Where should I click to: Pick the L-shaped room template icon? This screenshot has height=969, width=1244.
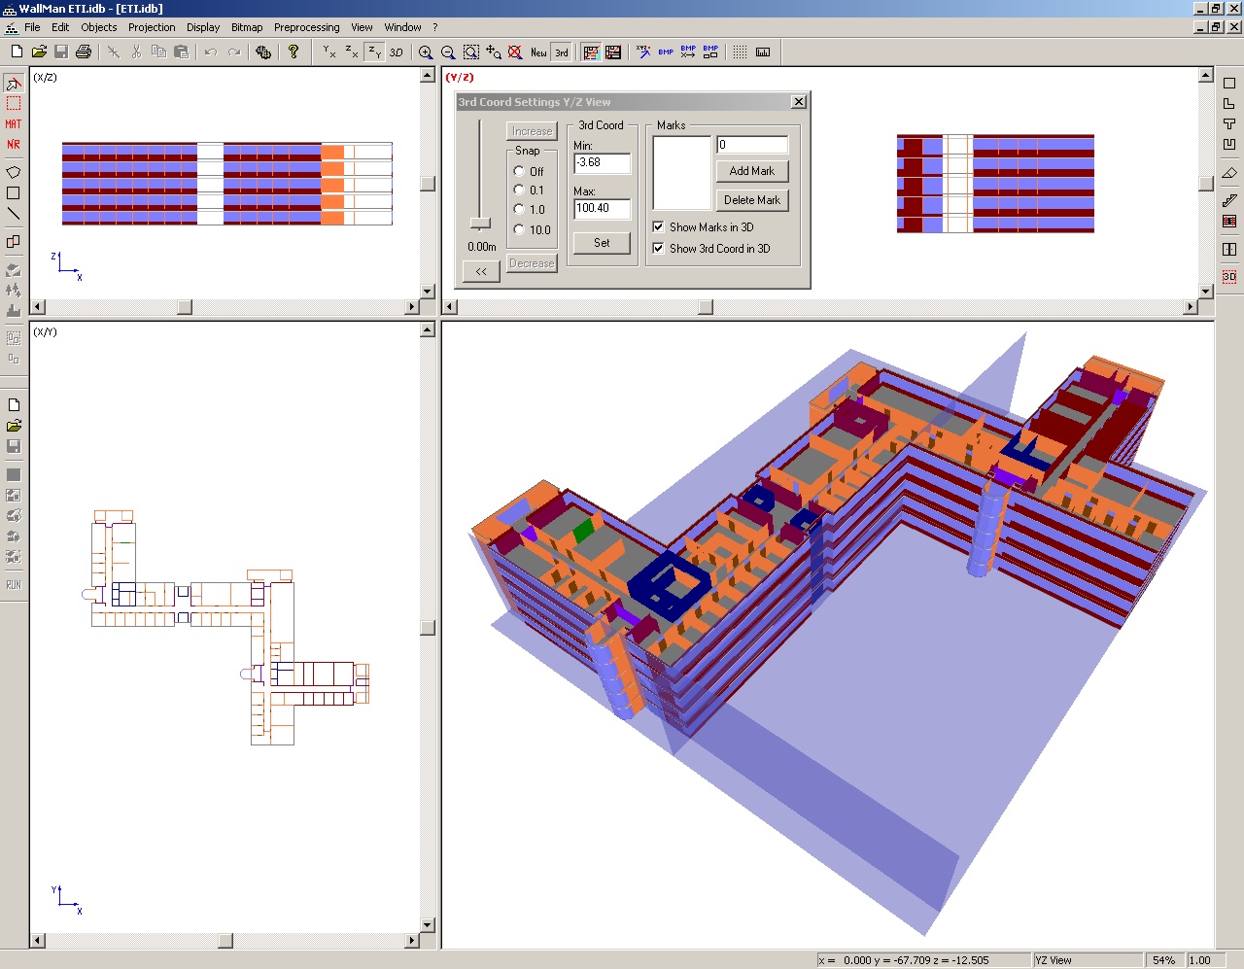[1229, 103]
